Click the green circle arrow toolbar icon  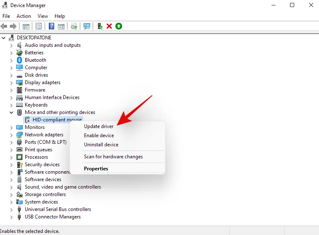point(119,26)
